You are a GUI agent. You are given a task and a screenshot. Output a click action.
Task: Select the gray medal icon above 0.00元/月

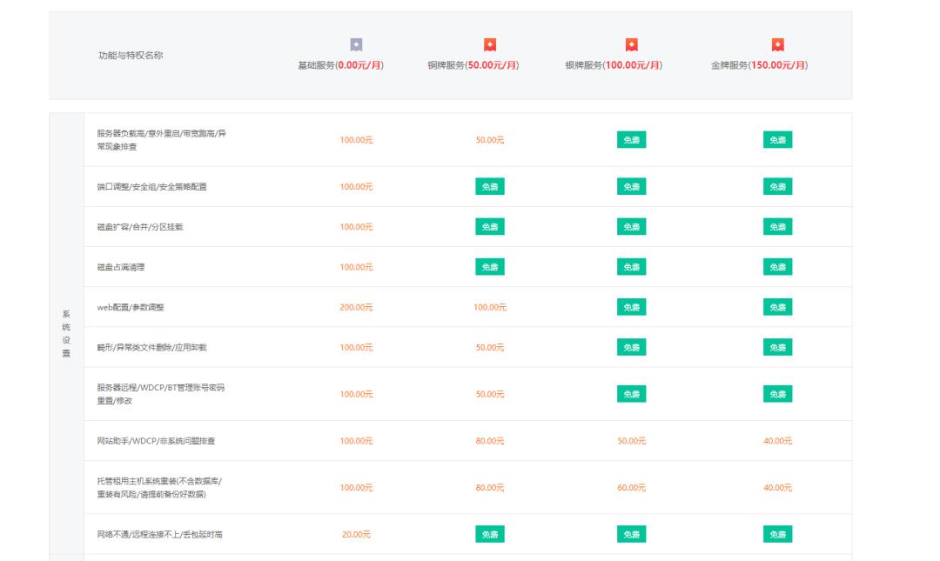pyautogui.click(x=353, y=41)
